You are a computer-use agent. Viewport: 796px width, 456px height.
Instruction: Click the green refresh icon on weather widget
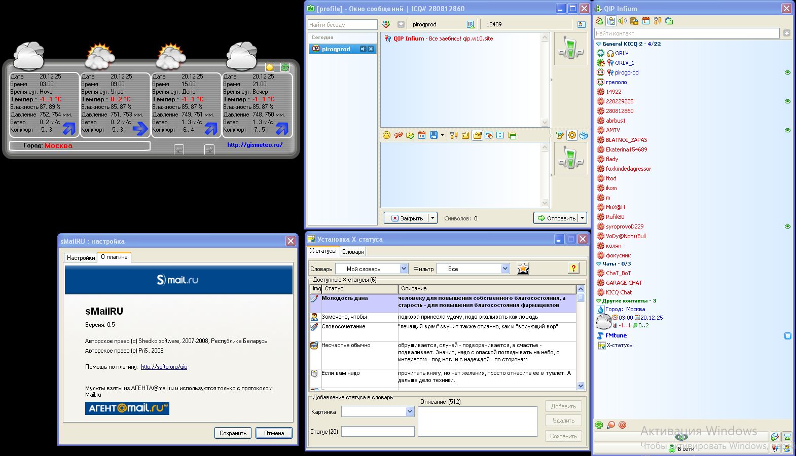[285, 67]
